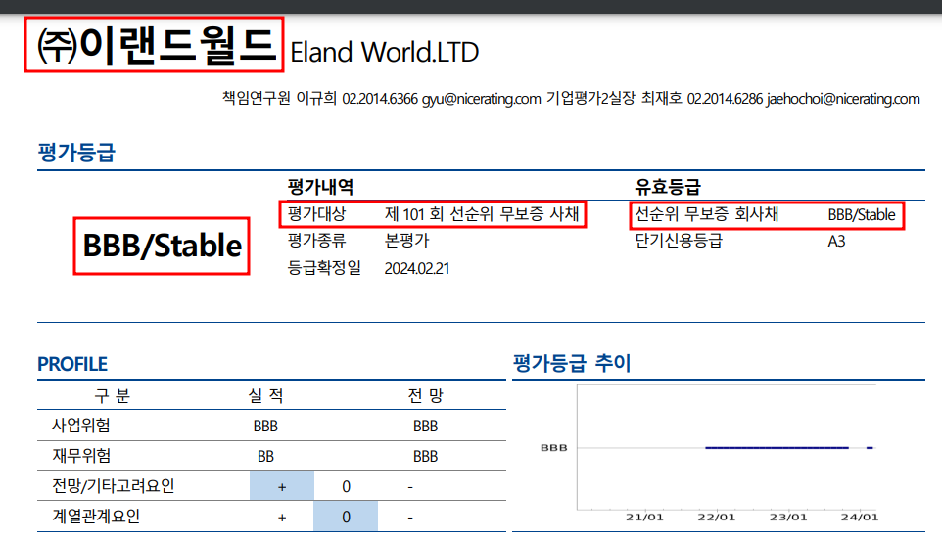
Task: Click the 사업위험 row label
Action: click(81, 426)
